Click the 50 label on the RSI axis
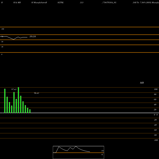The width and height of the screenshot is (159, 159). (x=2, y=42)
